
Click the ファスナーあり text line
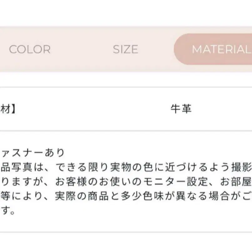(x=33, y=153)
